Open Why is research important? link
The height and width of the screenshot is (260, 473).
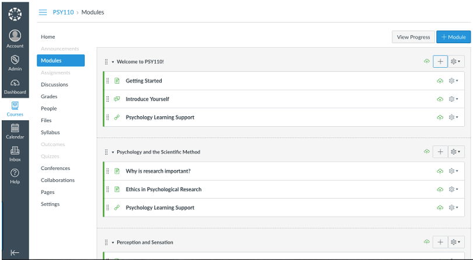pos(158,171)
